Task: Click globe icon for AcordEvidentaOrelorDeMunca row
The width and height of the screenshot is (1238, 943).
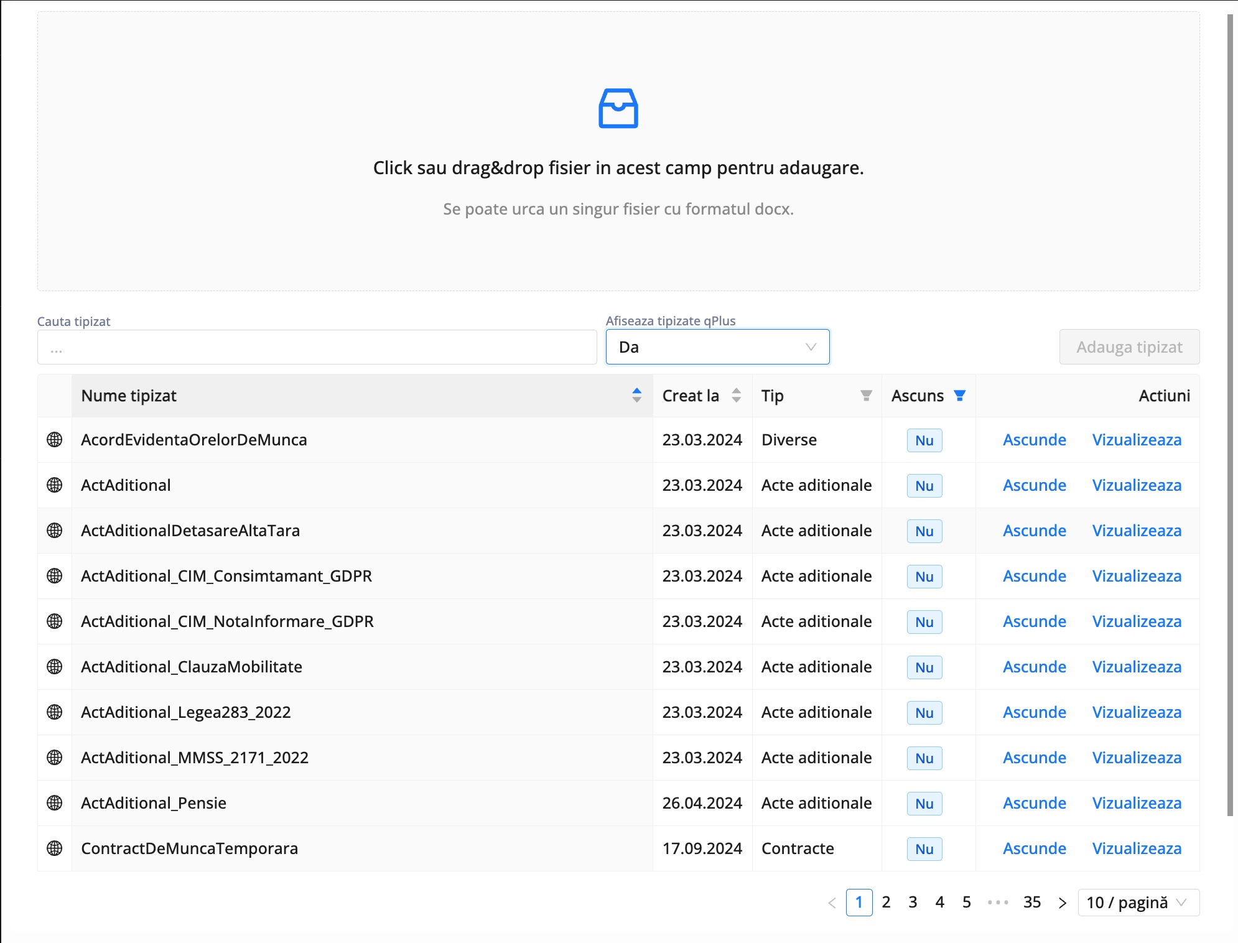Action: [55, 440]
